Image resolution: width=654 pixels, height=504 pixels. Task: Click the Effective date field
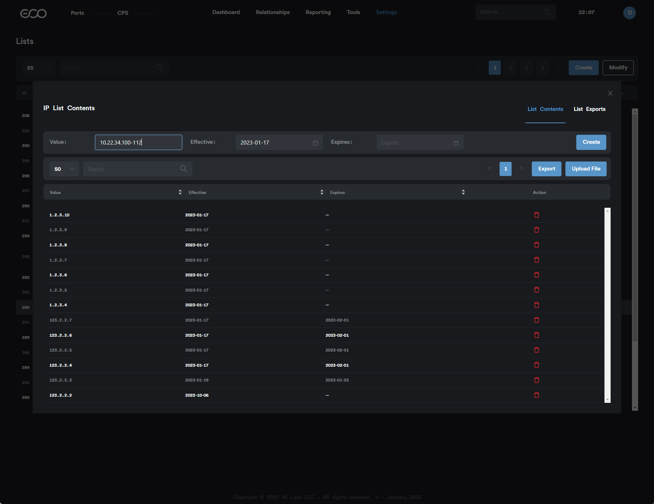[279, 142]
